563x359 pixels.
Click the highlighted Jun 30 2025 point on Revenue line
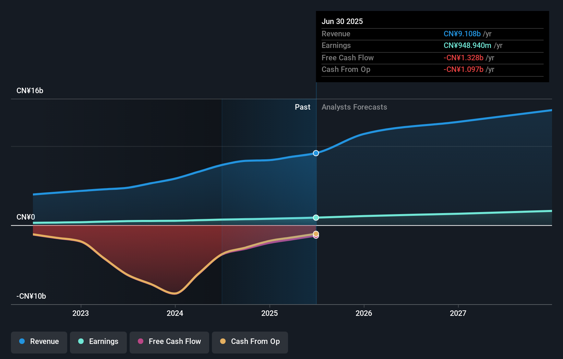tap(316, 153)
